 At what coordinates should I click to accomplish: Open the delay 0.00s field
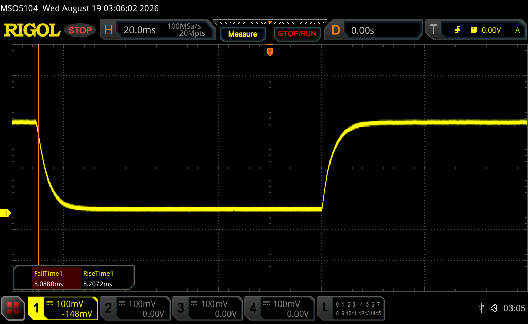(383, 30)
